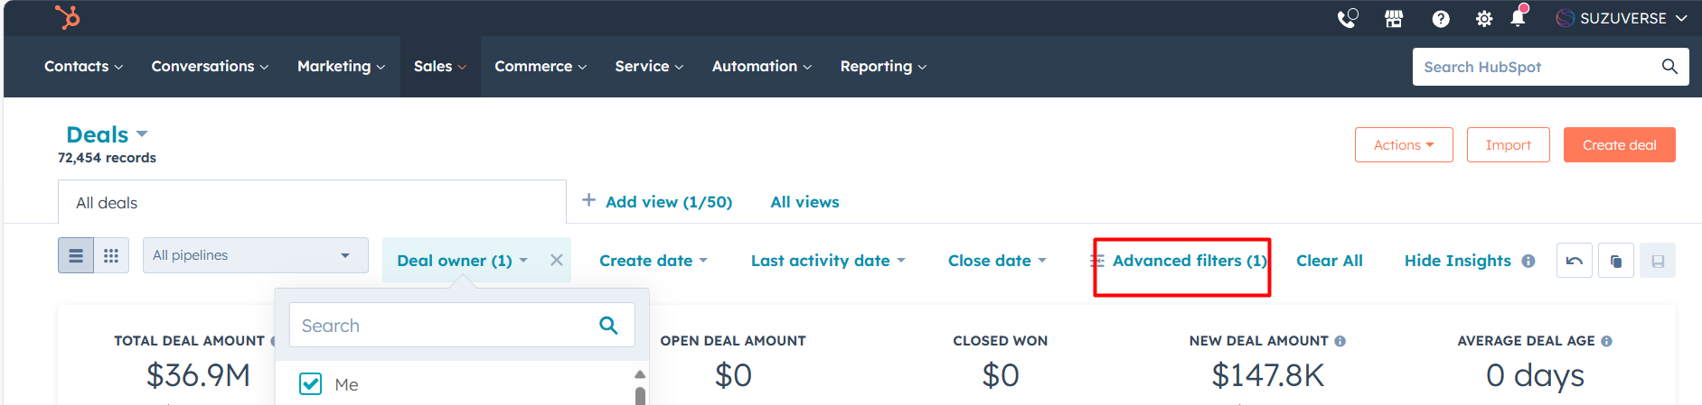The height and width of the screenshot is (405, 1702).
Task: Select the list view toggle
Action: 76,255
